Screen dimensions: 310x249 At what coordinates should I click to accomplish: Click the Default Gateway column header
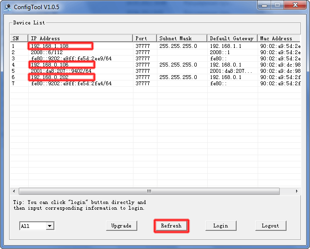click(232, 38)
